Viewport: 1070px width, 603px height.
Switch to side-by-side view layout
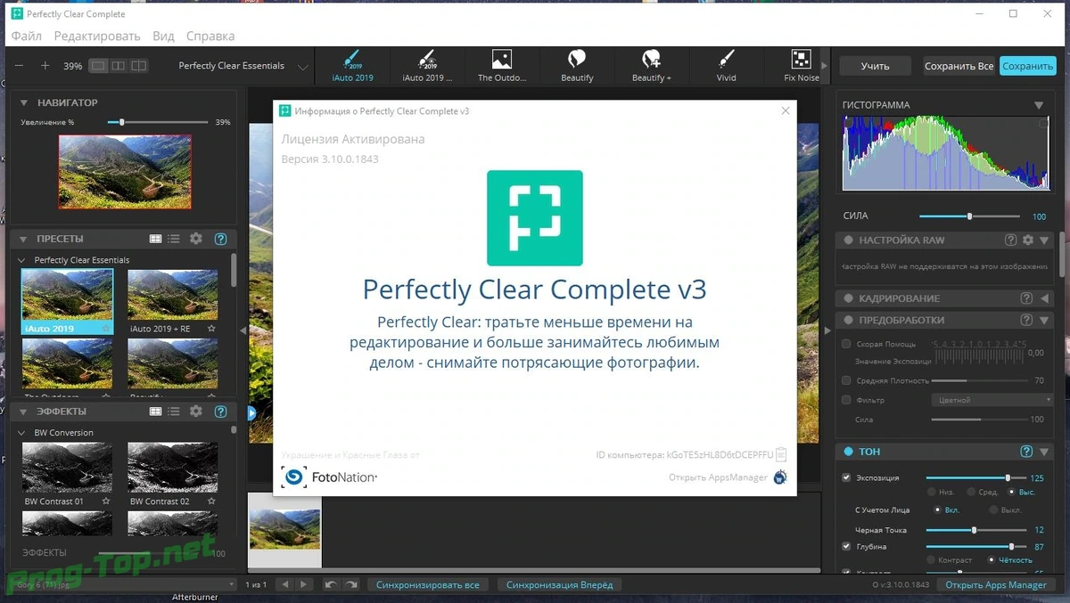click(x=118, y=66)
